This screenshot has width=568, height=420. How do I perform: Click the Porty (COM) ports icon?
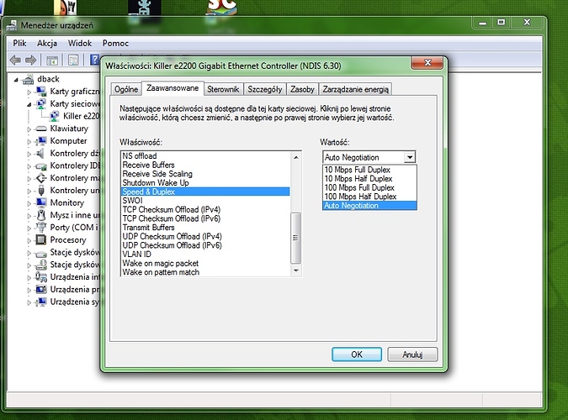(x=41, y=227)
